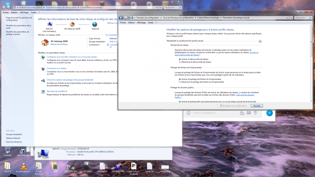Click 'Connexion à un réseau' link

click(56, 68)
